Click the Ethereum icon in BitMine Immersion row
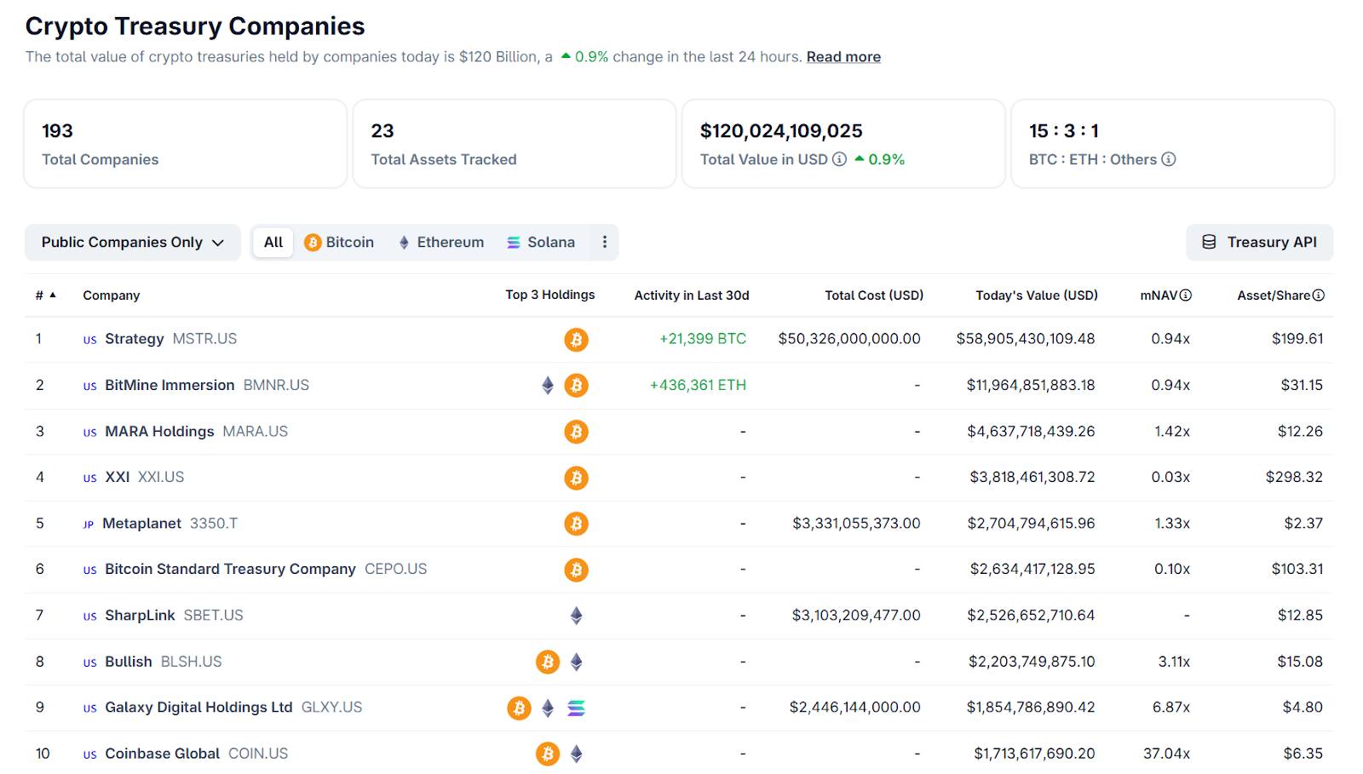This screenshot has width=1363, height=774. tap(548, 386)
